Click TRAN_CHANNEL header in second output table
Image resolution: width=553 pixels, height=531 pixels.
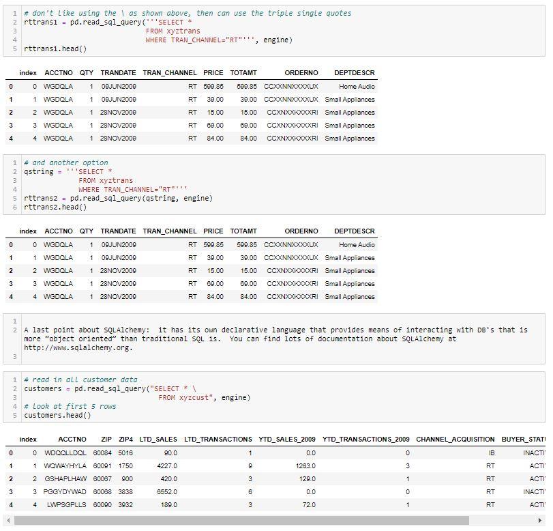[x=170, y=231]
